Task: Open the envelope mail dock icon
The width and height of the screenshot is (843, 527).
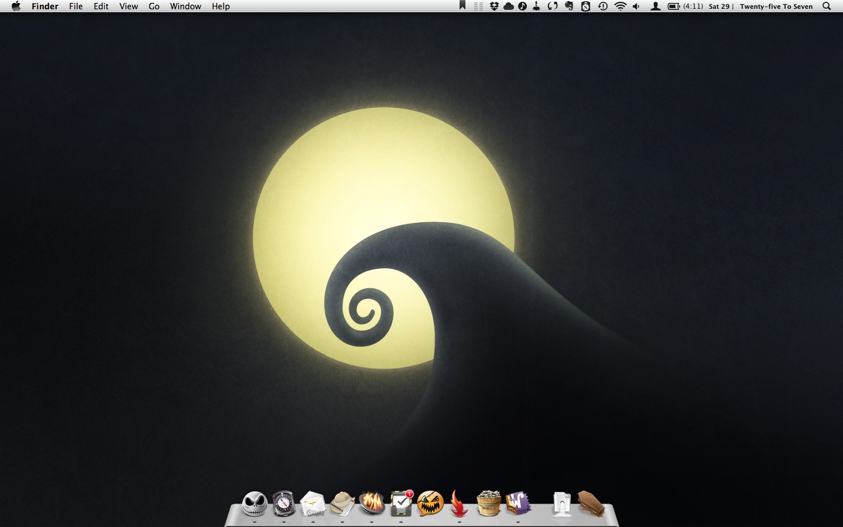Action: click(313, 504)
